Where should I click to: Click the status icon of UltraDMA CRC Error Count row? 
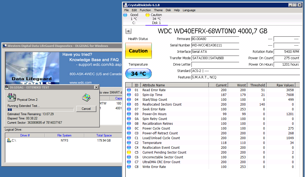coord(129,162)
